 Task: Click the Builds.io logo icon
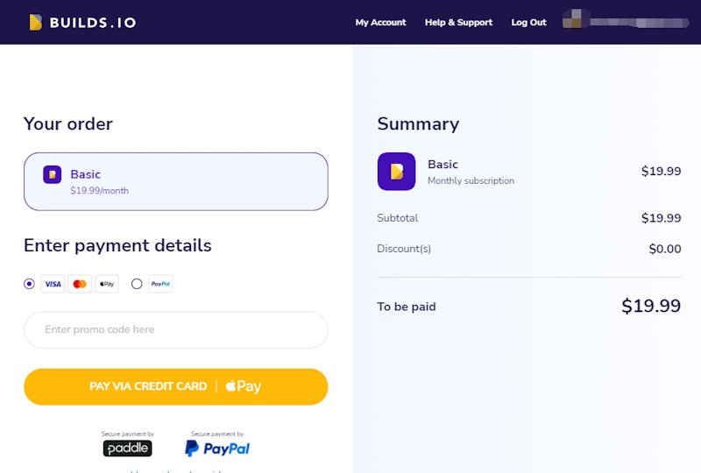[x=36, y=23]
